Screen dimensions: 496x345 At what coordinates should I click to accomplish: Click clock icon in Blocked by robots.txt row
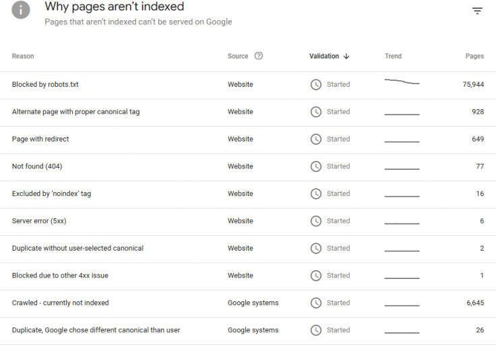315,84
